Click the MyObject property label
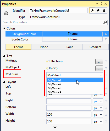This screenshot has width=110, height=131. (12, 67)
